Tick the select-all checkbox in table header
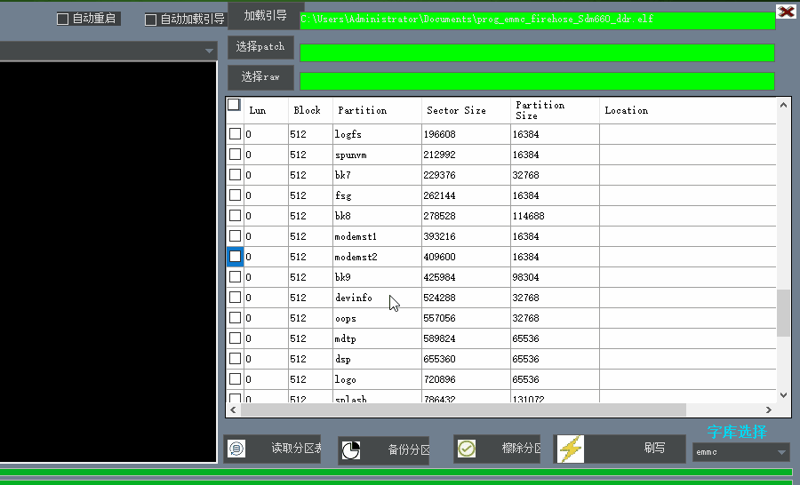This screenshot has width=800, height=485. [234, 105]
